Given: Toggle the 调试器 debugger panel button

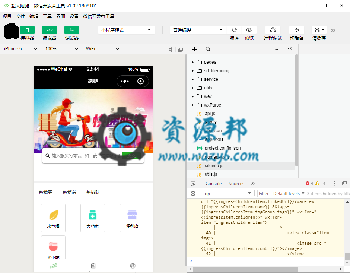Looking at the screenshot, I should tap(71, 30).
